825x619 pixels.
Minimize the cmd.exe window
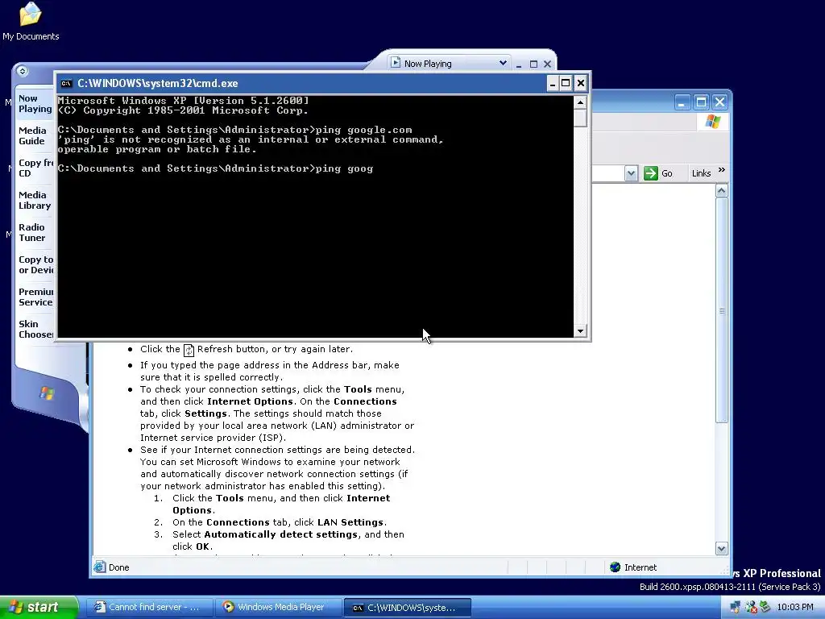(553, 83)
